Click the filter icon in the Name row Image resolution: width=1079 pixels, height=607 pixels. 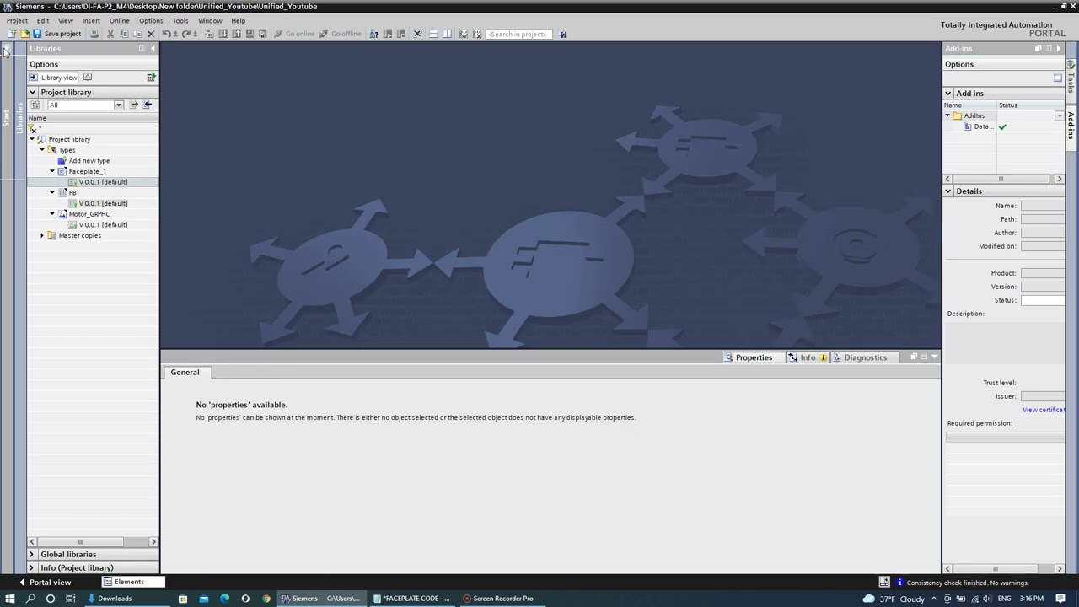coord(33,128)
